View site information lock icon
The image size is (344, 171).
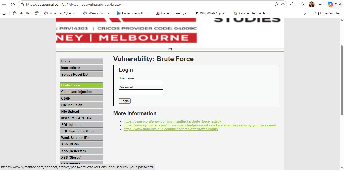[x=22, y=4]
